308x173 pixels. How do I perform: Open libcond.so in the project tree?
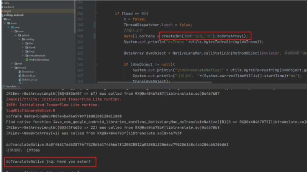[28, 72]
